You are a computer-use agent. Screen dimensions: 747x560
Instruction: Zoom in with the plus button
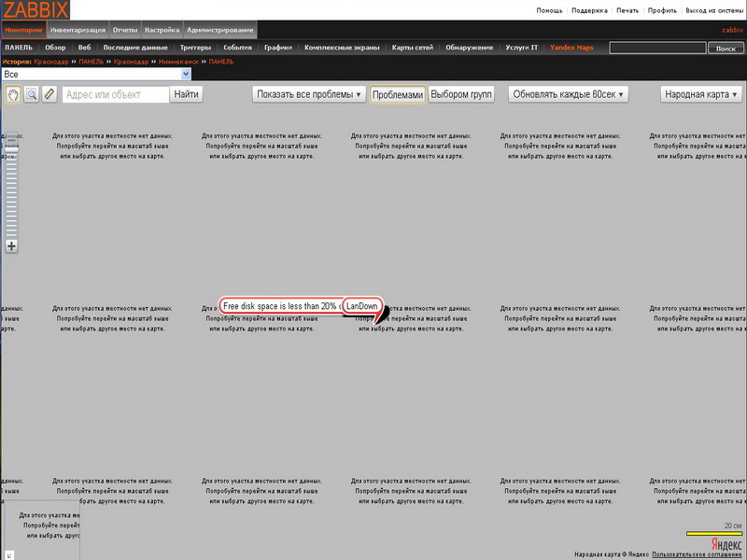tap(11, 246)
